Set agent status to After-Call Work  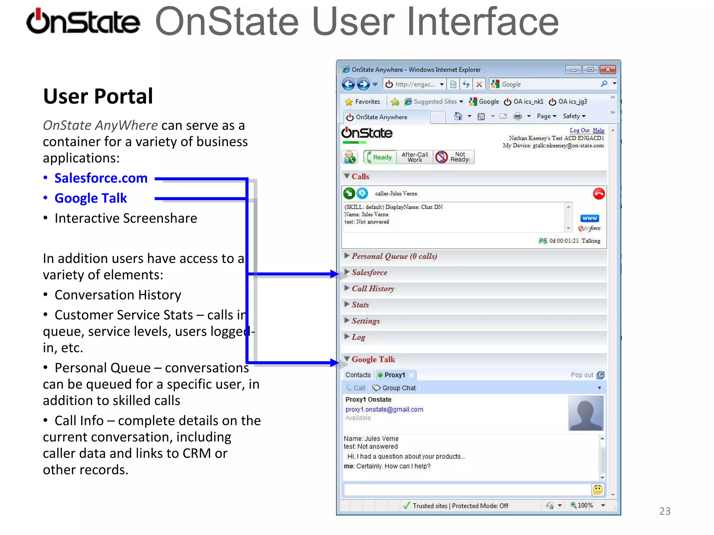(415, 157)
